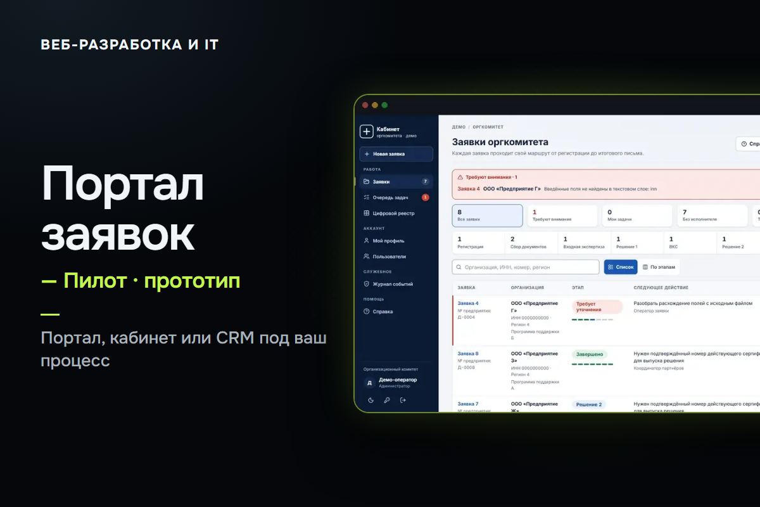
Task: Select the Мои задачи counter card
Action: [x=637, y=215]
